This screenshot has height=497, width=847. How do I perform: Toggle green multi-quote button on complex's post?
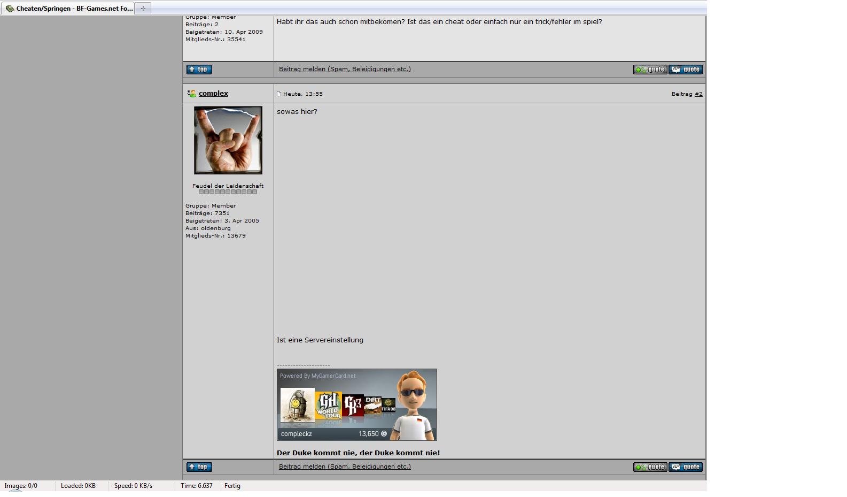(x=650, y=467)
